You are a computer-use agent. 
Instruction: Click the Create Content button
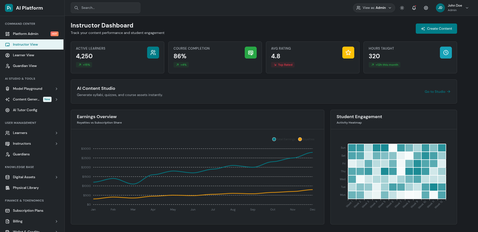pyautogui.click(x=436, y=29)
